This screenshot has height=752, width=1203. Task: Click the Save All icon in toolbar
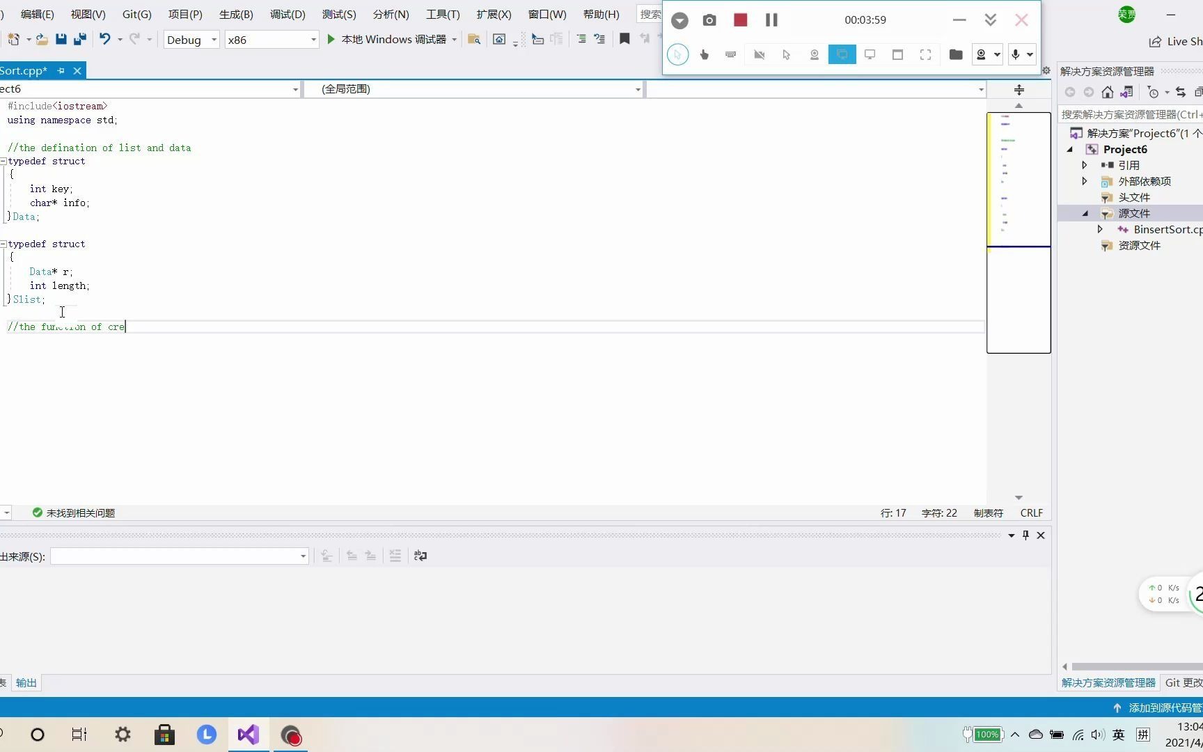click(80, 40)
